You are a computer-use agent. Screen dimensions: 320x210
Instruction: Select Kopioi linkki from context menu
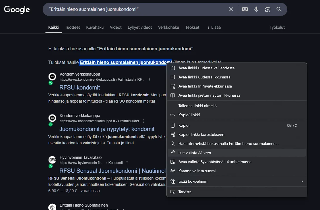coord(189,115)
